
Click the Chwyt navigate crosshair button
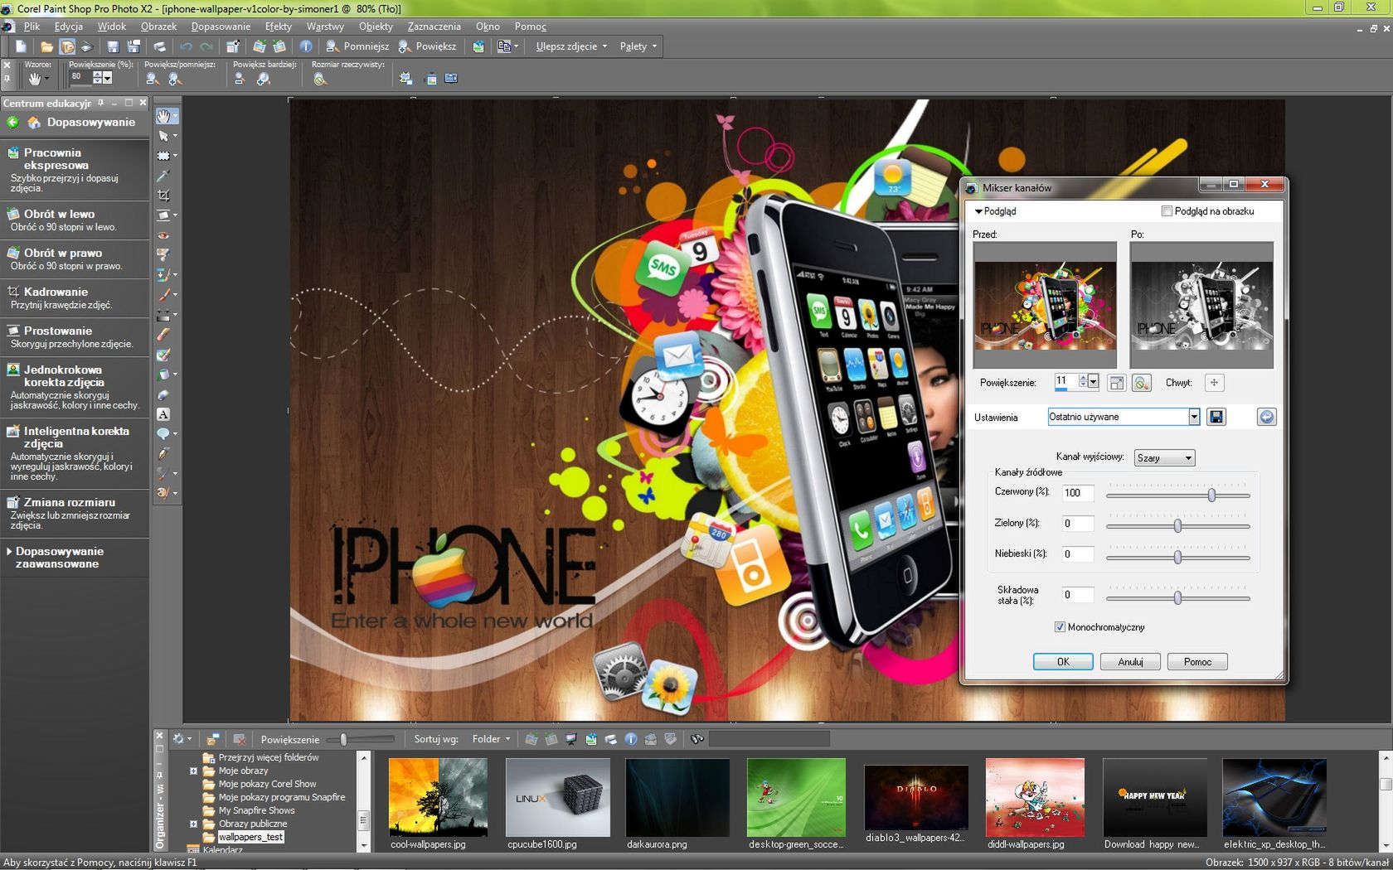tap(1214, 383)
